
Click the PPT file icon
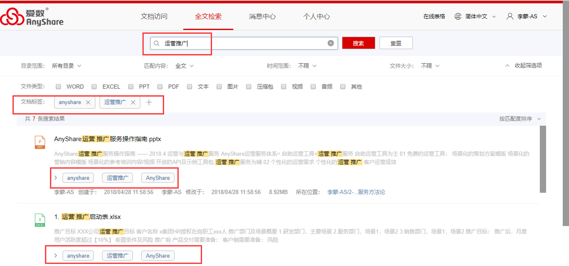(x=40, y=142)
